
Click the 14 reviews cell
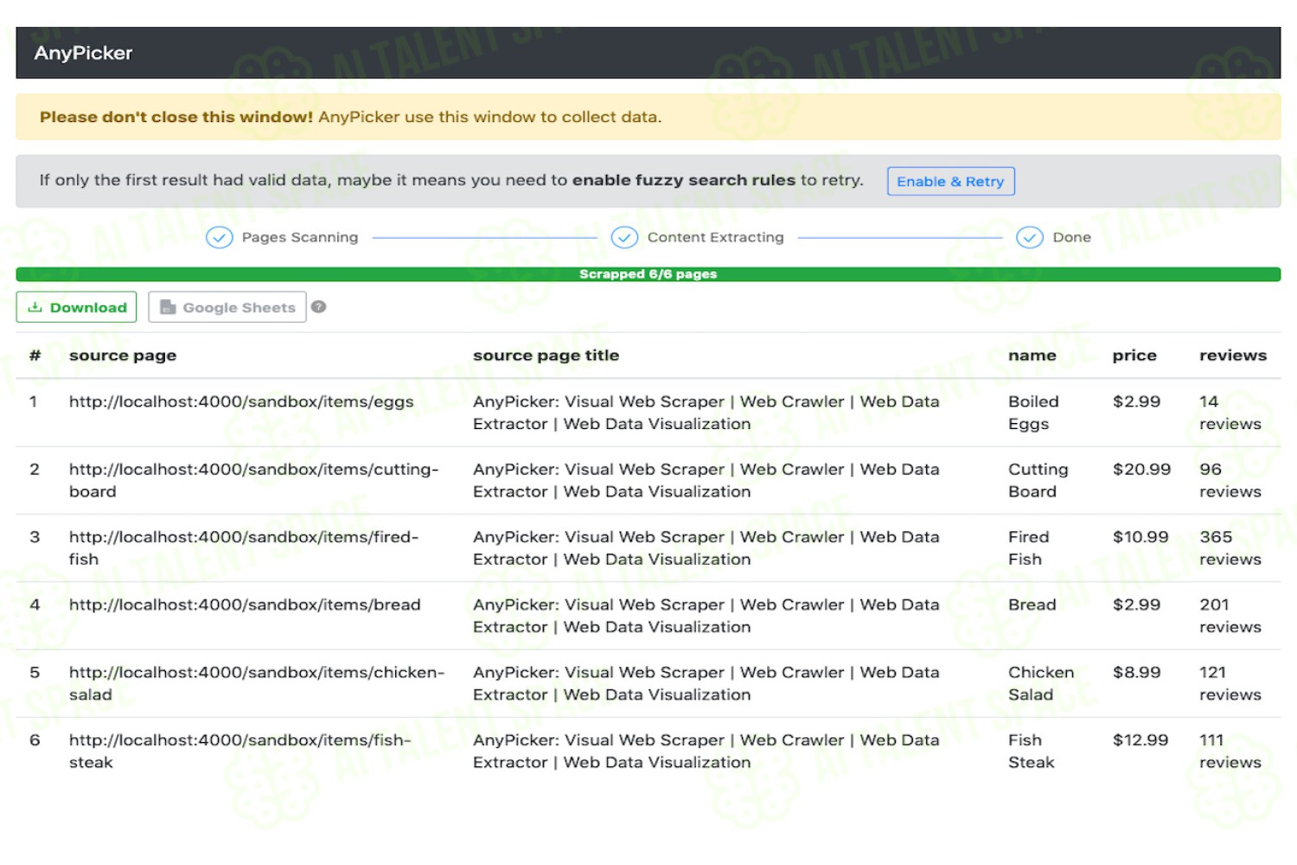[1230, 413]
